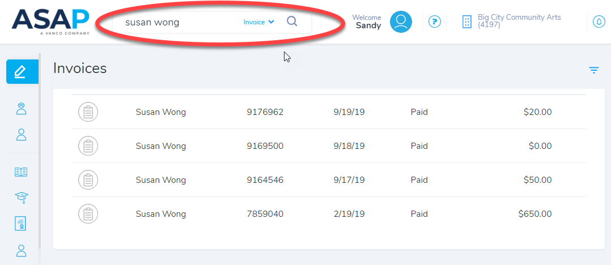Select the $650.00 invoice amount
Screen dimensions: 611x265
coord(534,214)
